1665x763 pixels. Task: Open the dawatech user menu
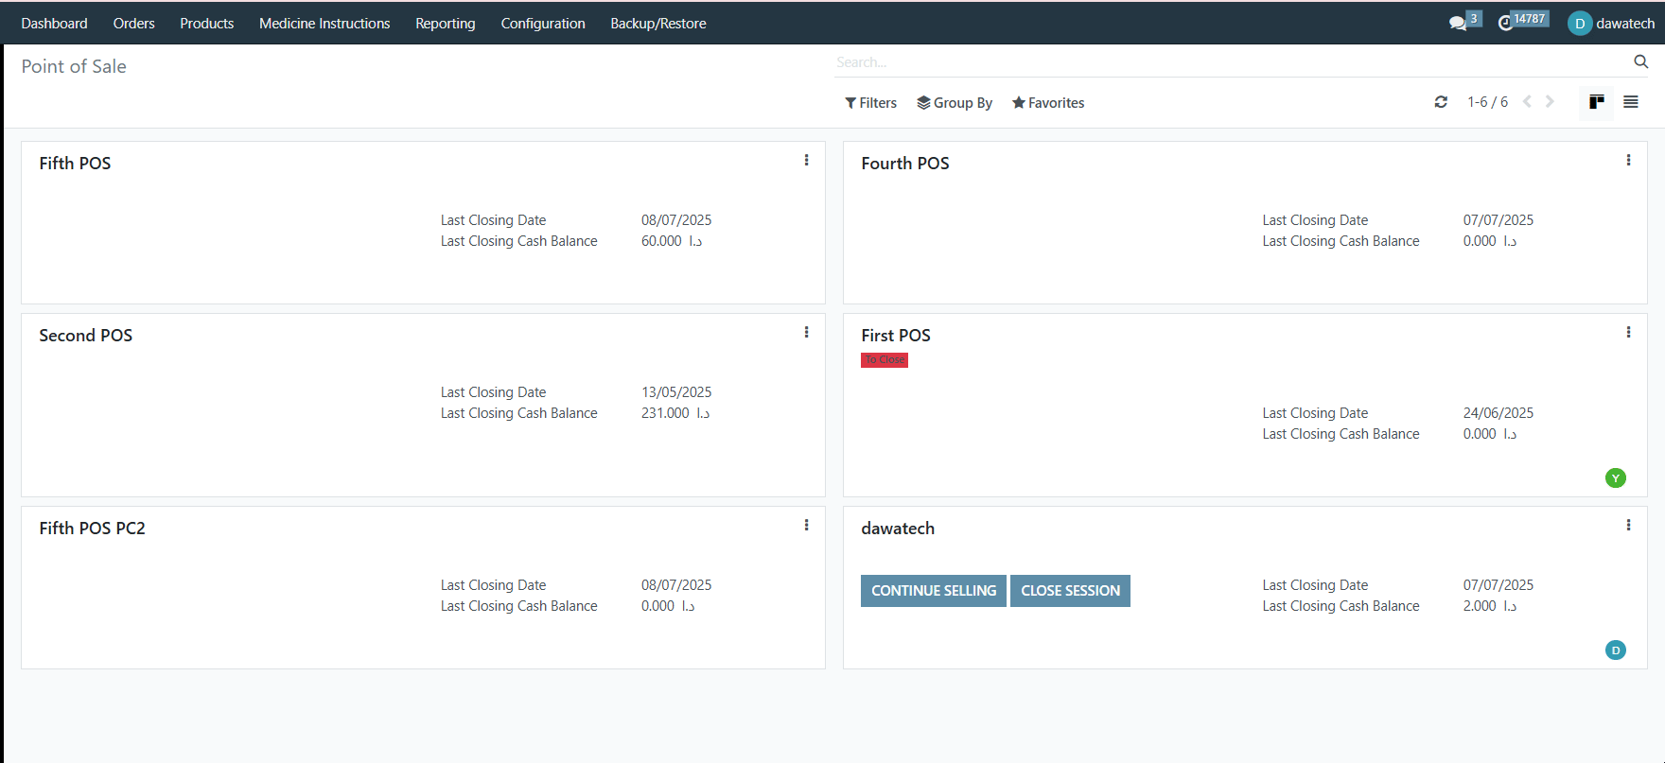click(x=1611, y=24)
